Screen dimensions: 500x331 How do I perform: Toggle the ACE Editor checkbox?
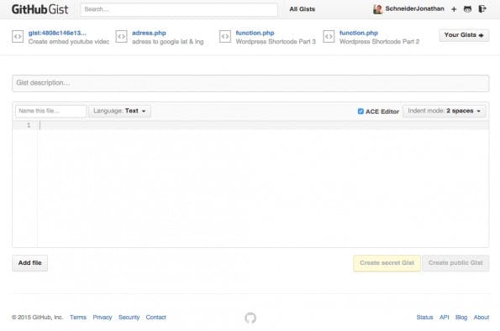(361, 111)
